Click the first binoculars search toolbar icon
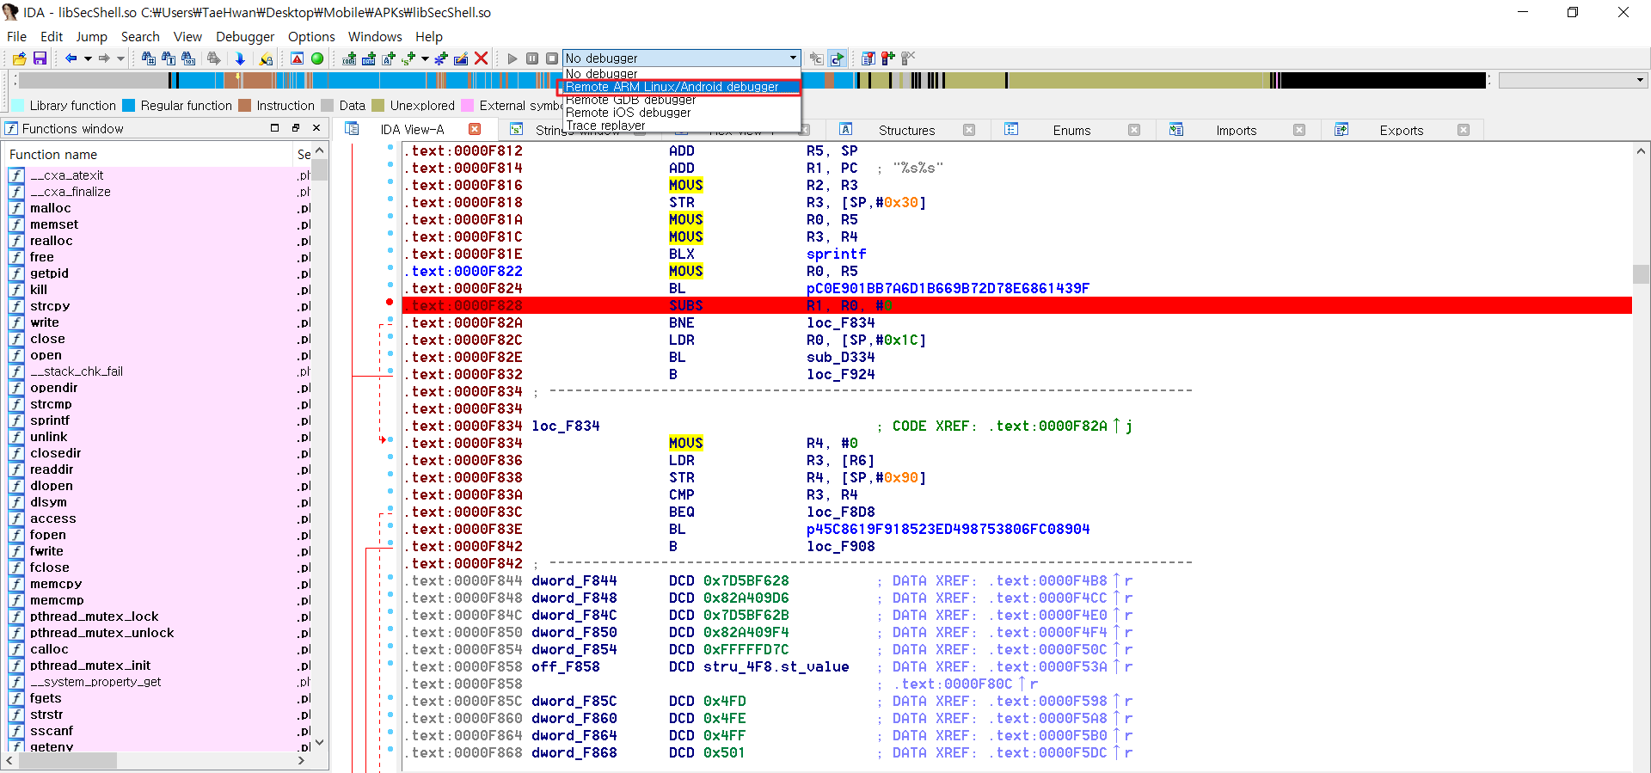 click(x=148, y=58)
